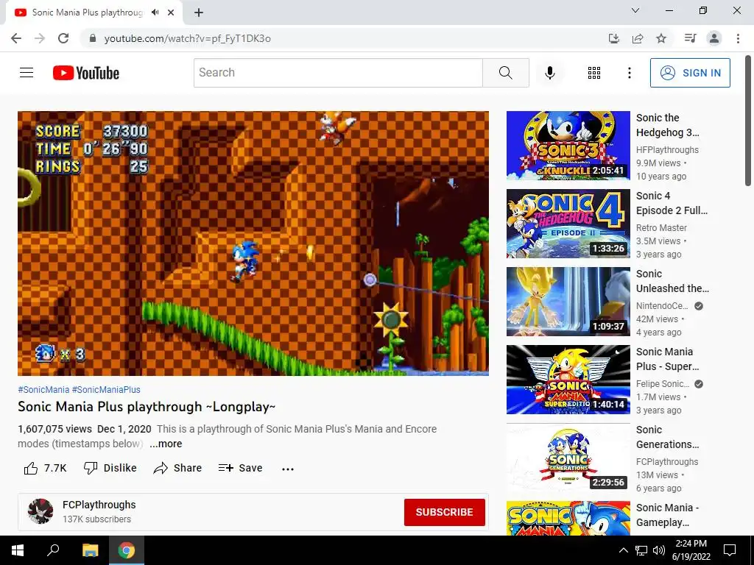The width and height of the screenshot is (754, 565).
Task: Open the network status tray icon
Action: (641, 550)
